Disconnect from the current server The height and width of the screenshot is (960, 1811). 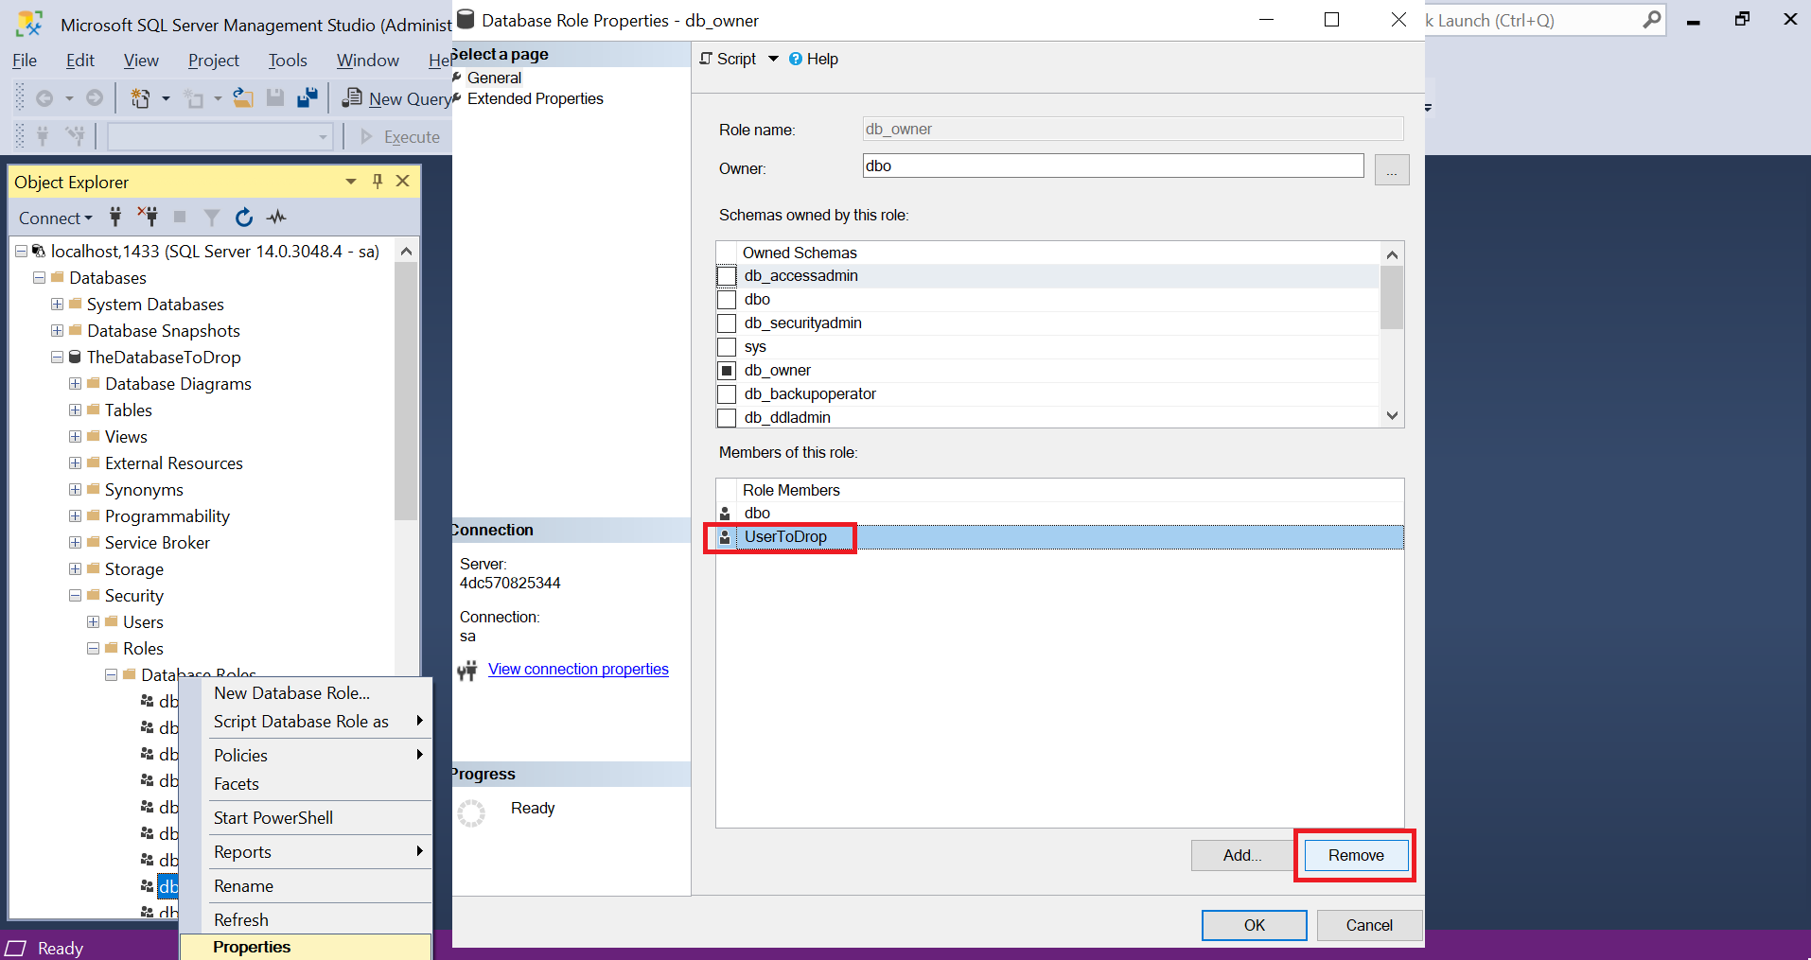147,217
